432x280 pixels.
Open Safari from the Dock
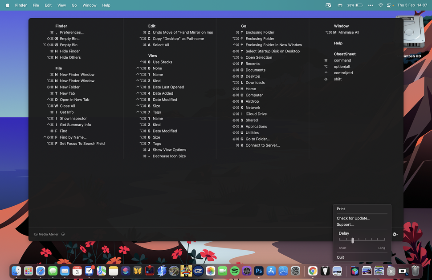pos(40,271)
